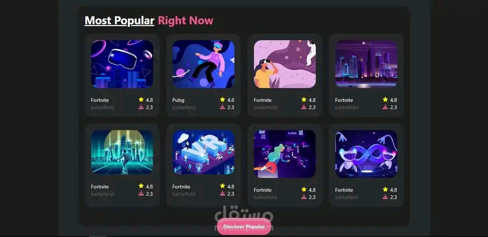Open the flying girl in purple room thumbnail
Screen dimensions: 488x237
pos(285,154)
